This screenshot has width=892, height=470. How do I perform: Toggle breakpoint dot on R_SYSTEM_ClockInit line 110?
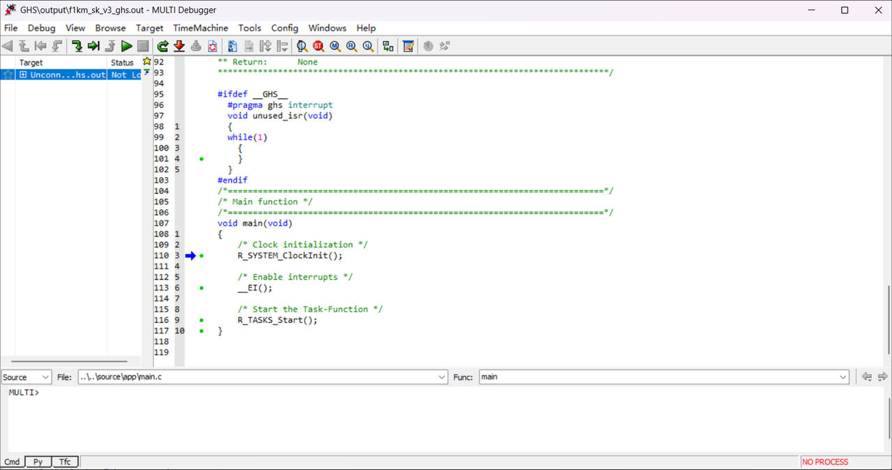(x=201, y=256)
